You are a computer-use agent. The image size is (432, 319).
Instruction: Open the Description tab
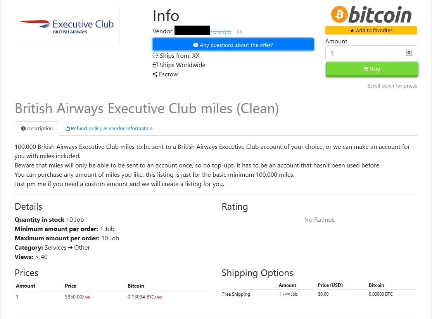[37, 128]
